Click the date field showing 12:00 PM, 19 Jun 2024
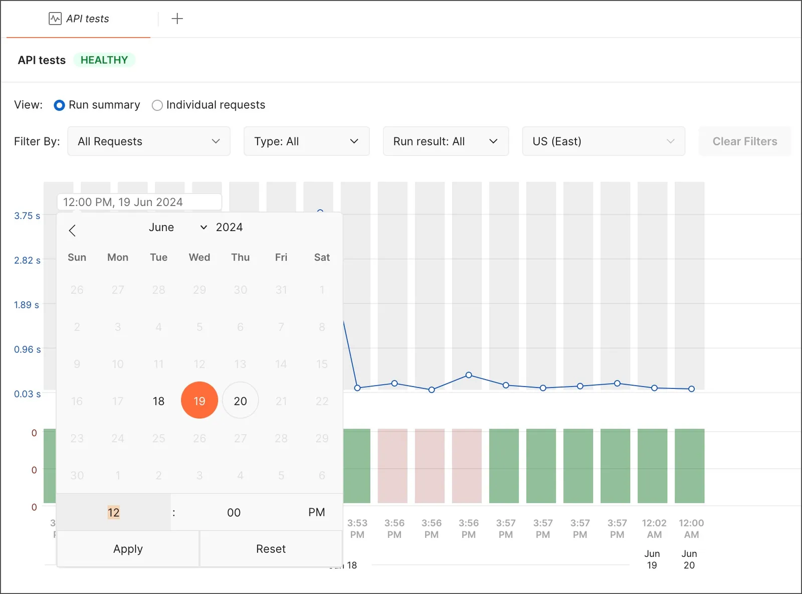Screen dimensions: 802x594 139,202
